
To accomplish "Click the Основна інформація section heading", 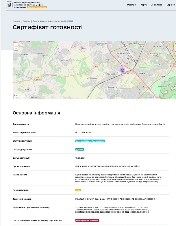I will 36,113.
